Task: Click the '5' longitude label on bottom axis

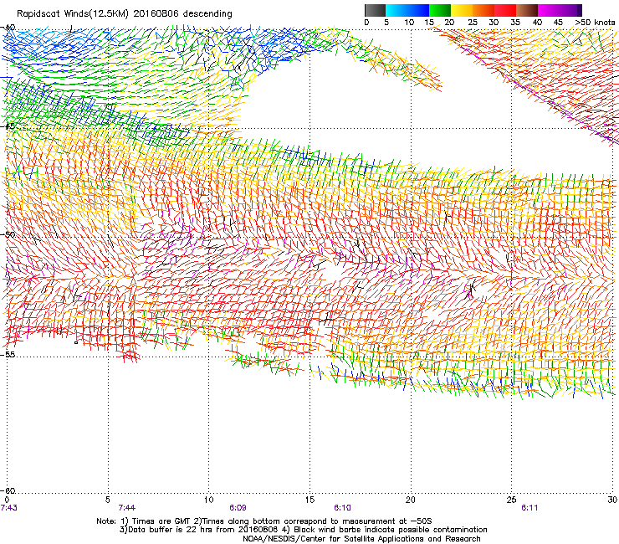Action: 107,500
